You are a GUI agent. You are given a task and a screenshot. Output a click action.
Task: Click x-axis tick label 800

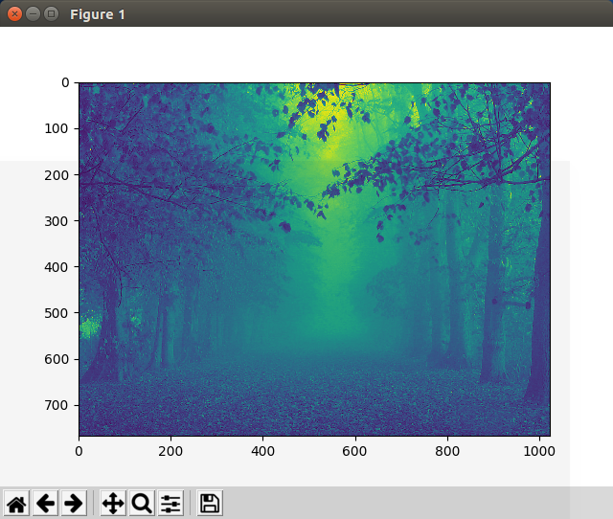447,451
